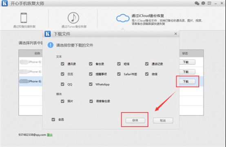Select the device scan recovery phone icon
This screenshot has width=226, height=147.
click(x=24, y=18)
